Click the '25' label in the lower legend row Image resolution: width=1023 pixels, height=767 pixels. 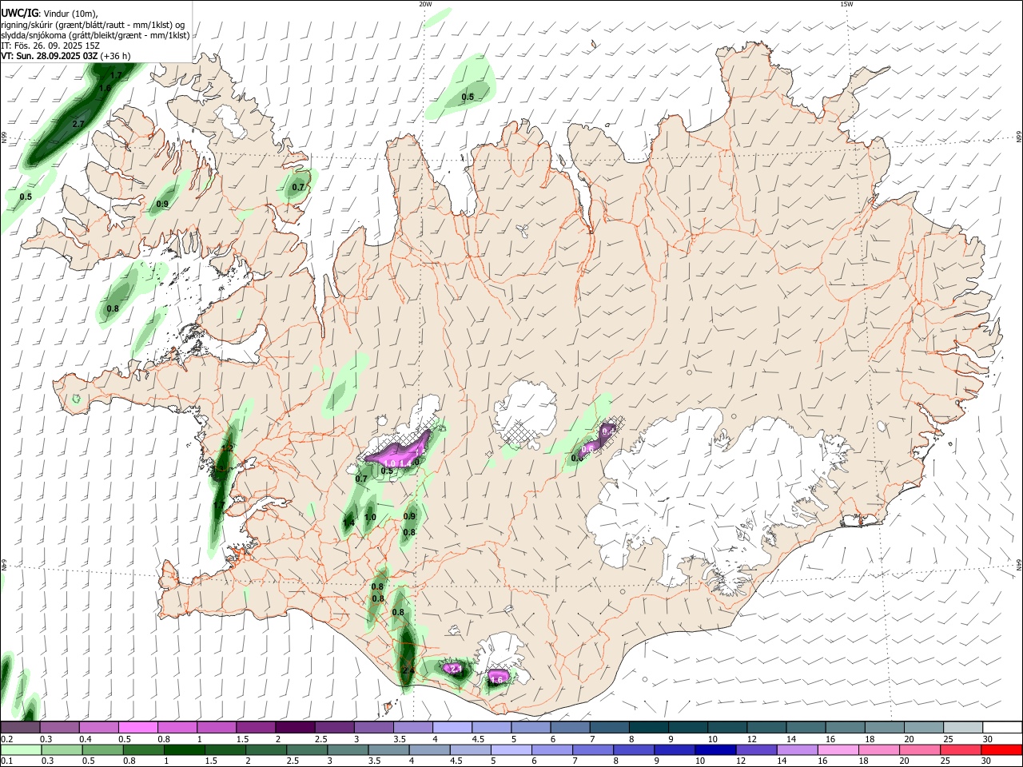point(945,761)
